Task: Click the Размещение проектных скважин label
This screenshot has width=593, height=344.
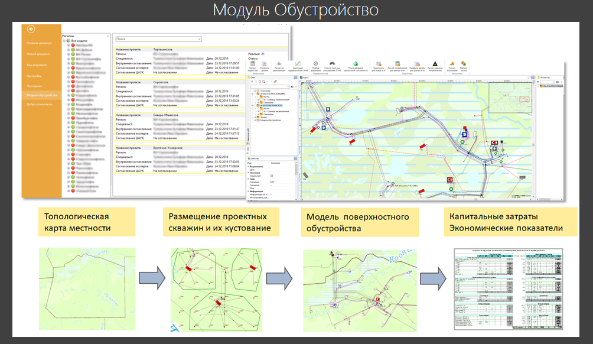Action: pyautogui.click(x=221, y=222)
